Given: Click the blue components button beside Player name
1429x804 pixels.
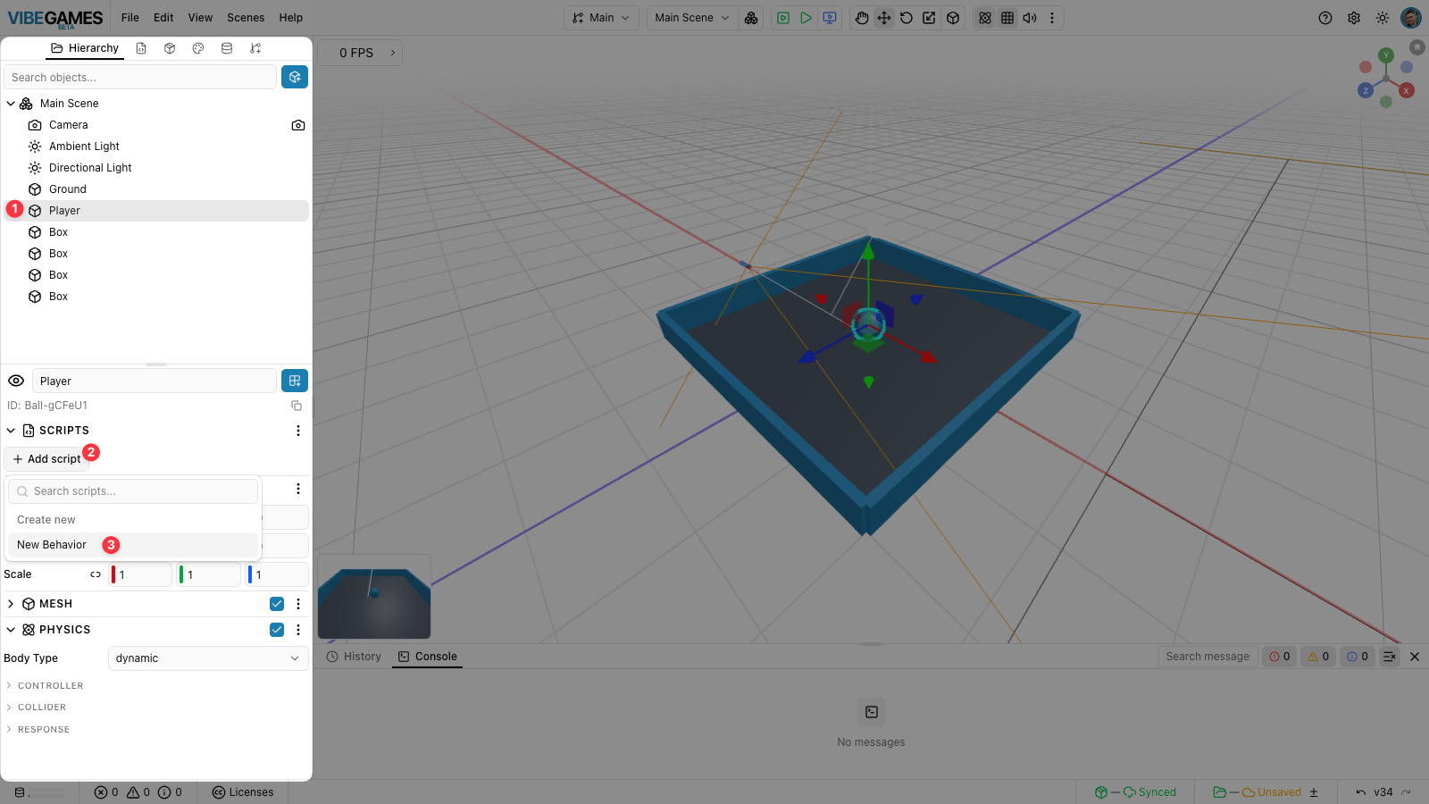Looking at the screenshot, I should [295, 381].
